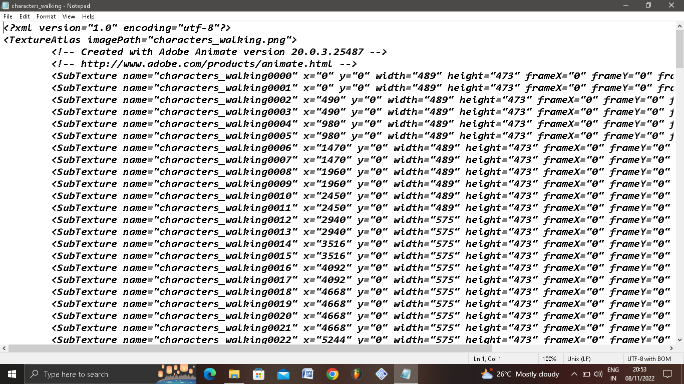Expand hidden icons in the system tray
684x384 pixels.
click(x=574, y=374)
